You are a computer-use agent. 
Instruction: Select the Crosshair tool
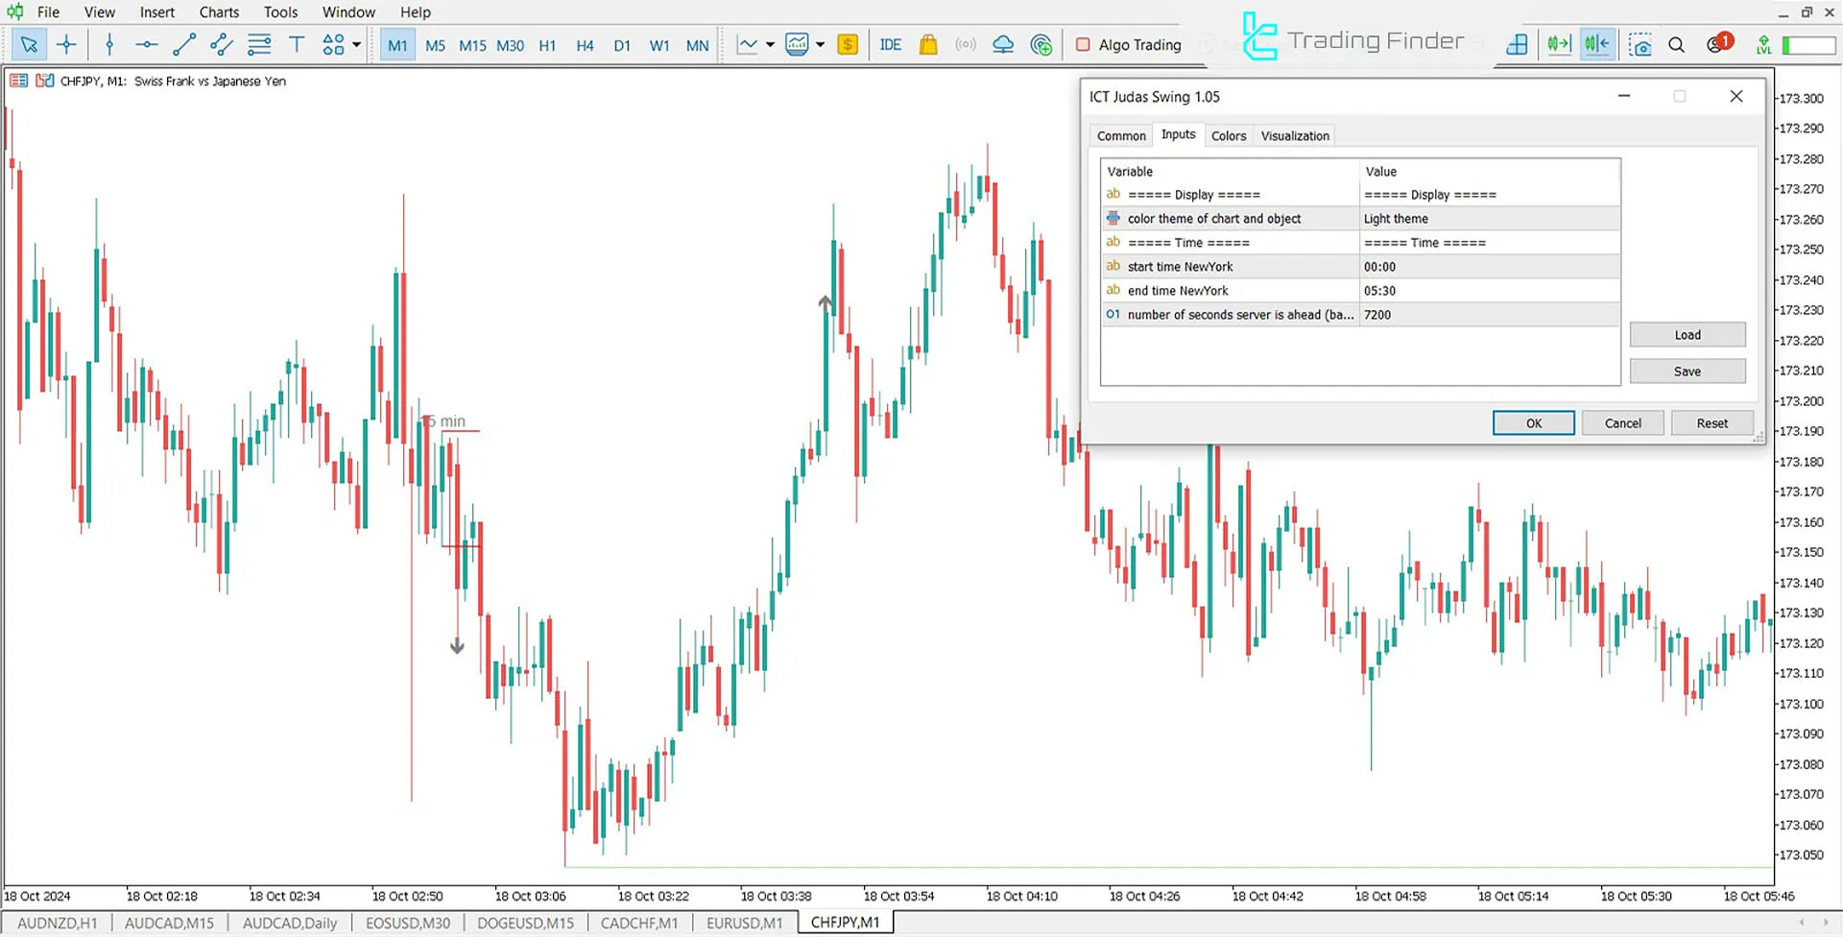click(66, 44)
